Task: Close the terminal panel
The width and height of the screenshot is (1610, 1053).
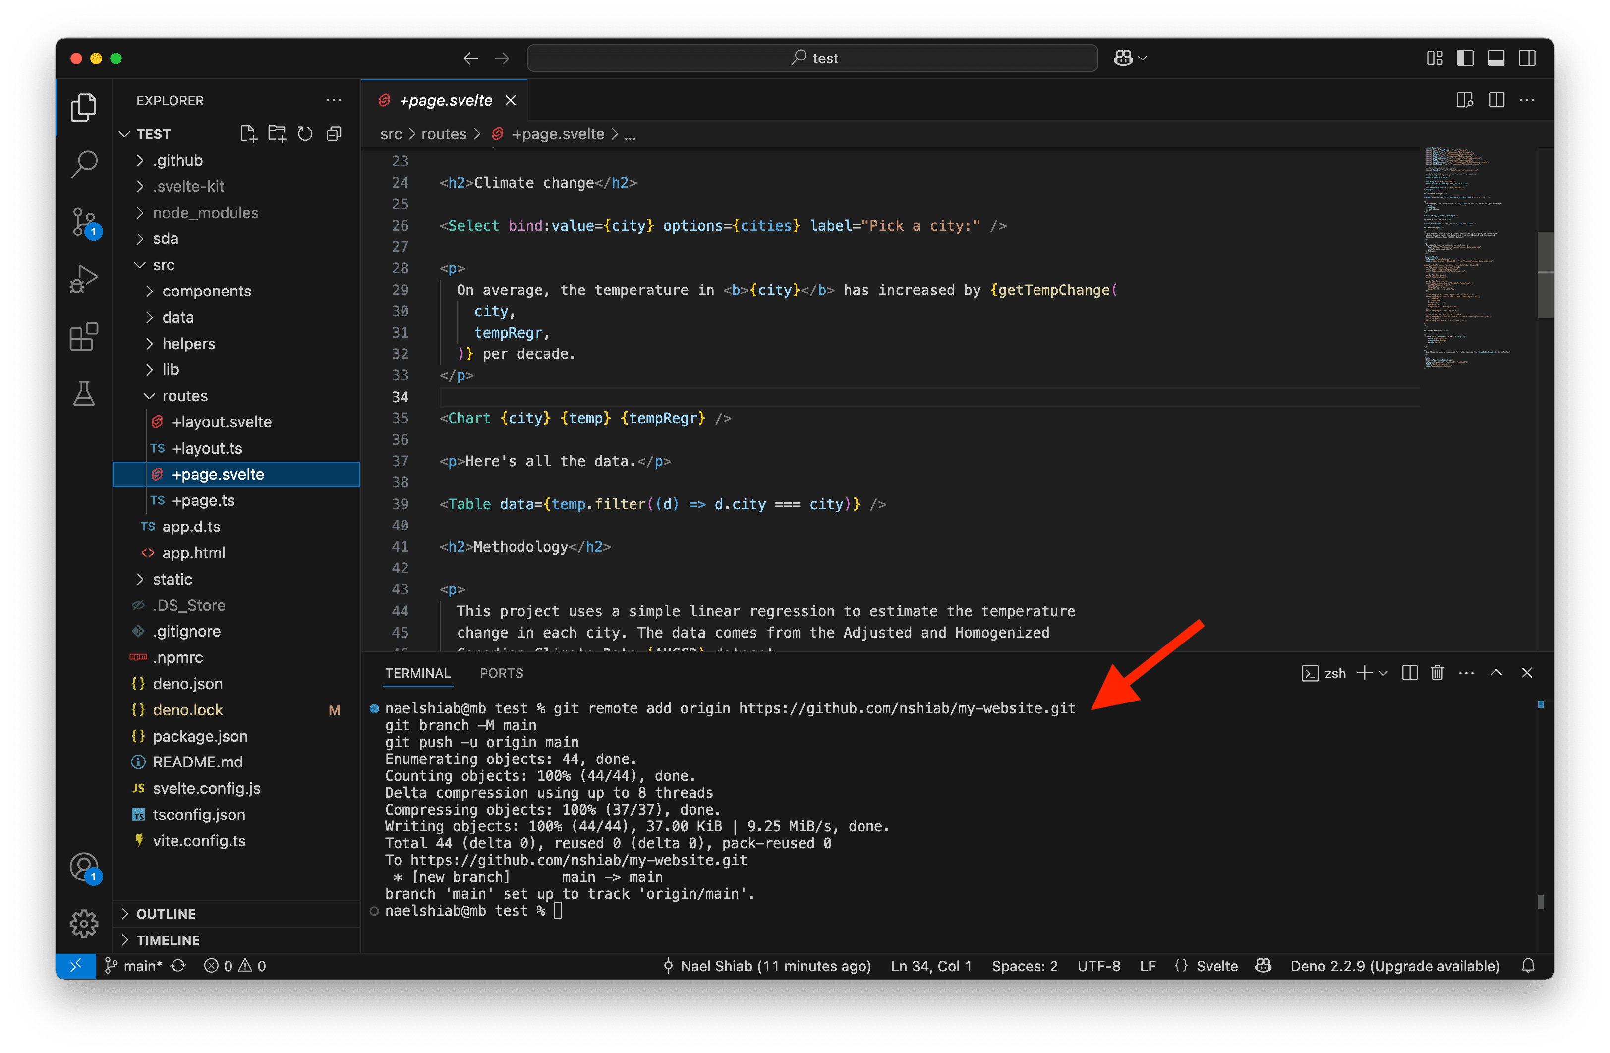Action: tap(1527, 673)
